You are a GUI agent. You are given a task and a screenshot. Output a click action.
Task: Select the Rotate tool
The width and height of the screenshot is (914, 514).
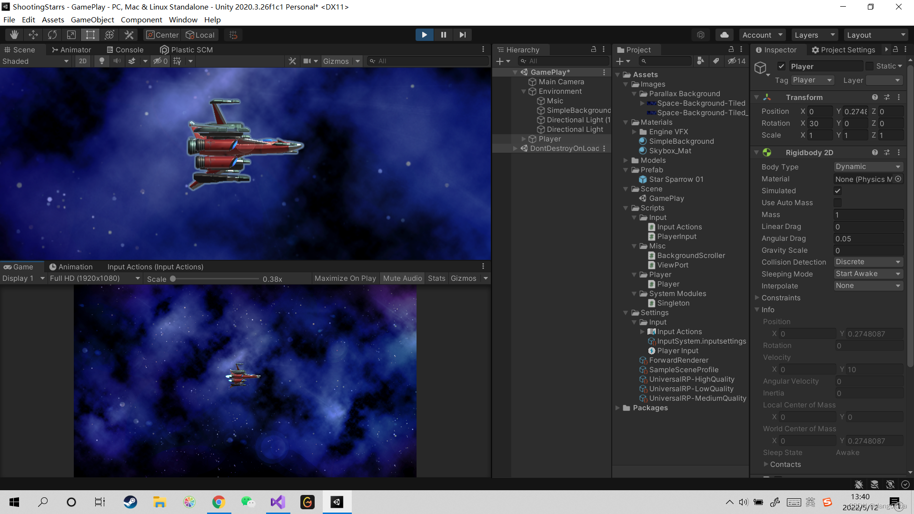(x=52, y=35)
